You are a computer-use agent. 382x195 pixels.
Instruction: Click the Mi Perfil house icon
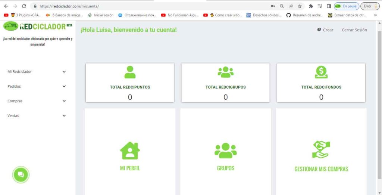[130, 151]
